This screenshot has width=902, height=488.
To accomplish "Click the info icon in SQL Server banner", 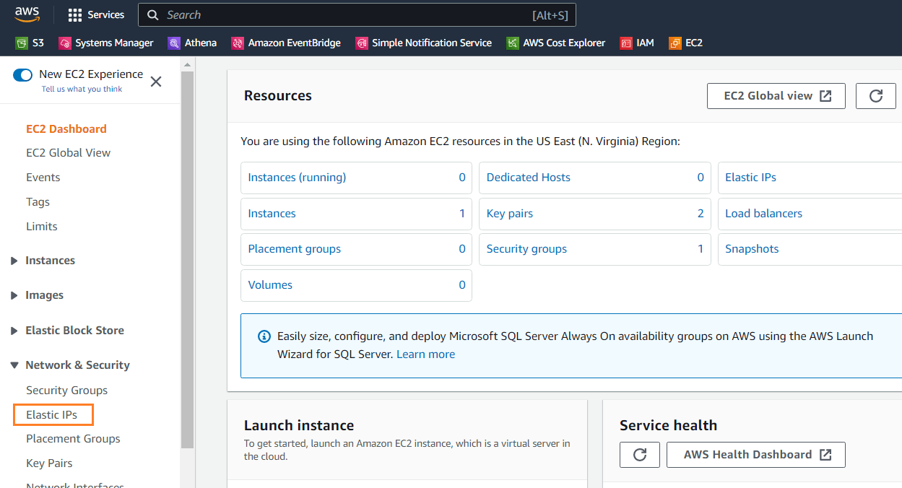I will coord(264,336).
